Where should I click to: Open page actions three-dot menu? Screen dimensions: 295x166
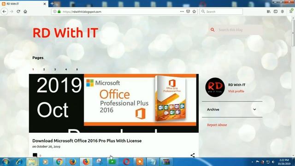tap(182, 12)
